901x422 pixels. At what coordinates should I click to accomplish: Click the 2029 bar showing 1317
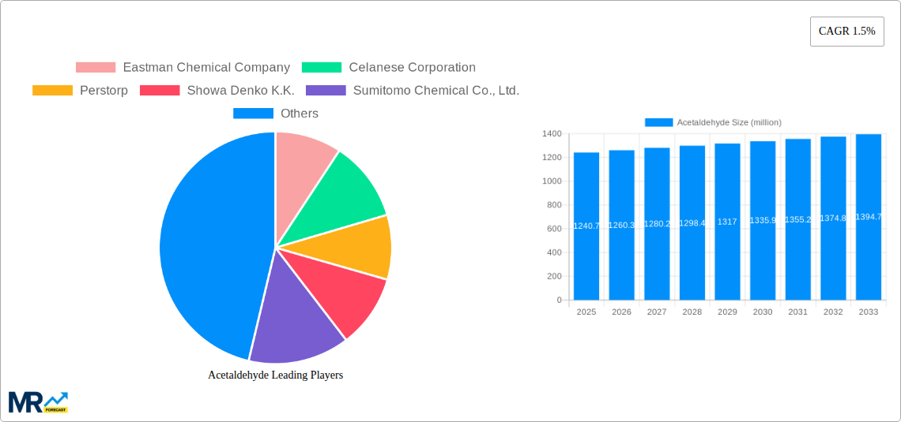click(x=727, y=222)
